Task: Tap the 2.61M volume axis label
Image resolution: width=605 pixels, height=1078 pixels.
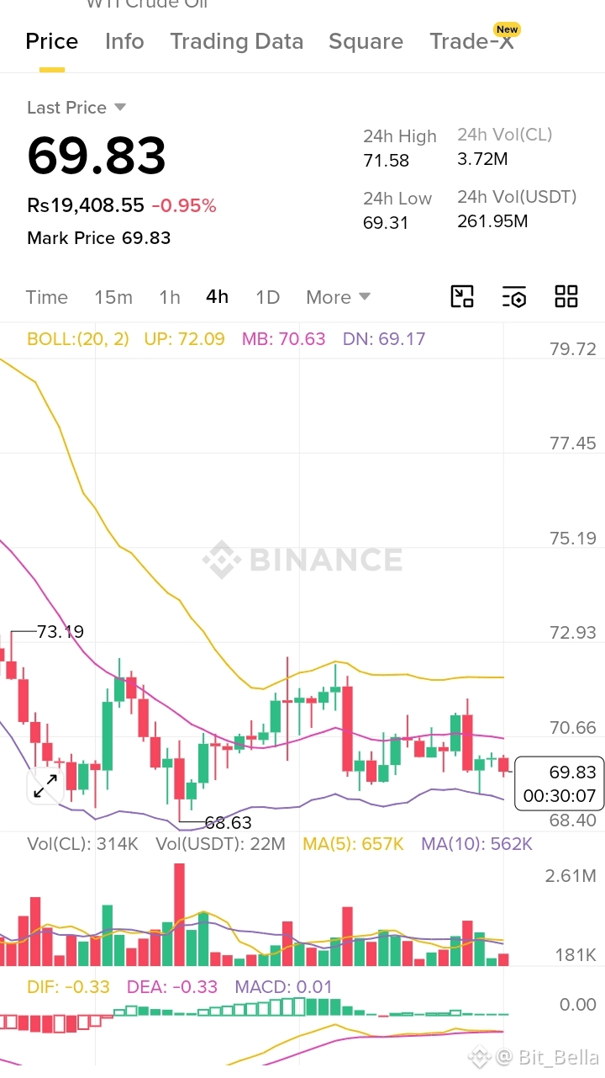Action: click(571, 876)
